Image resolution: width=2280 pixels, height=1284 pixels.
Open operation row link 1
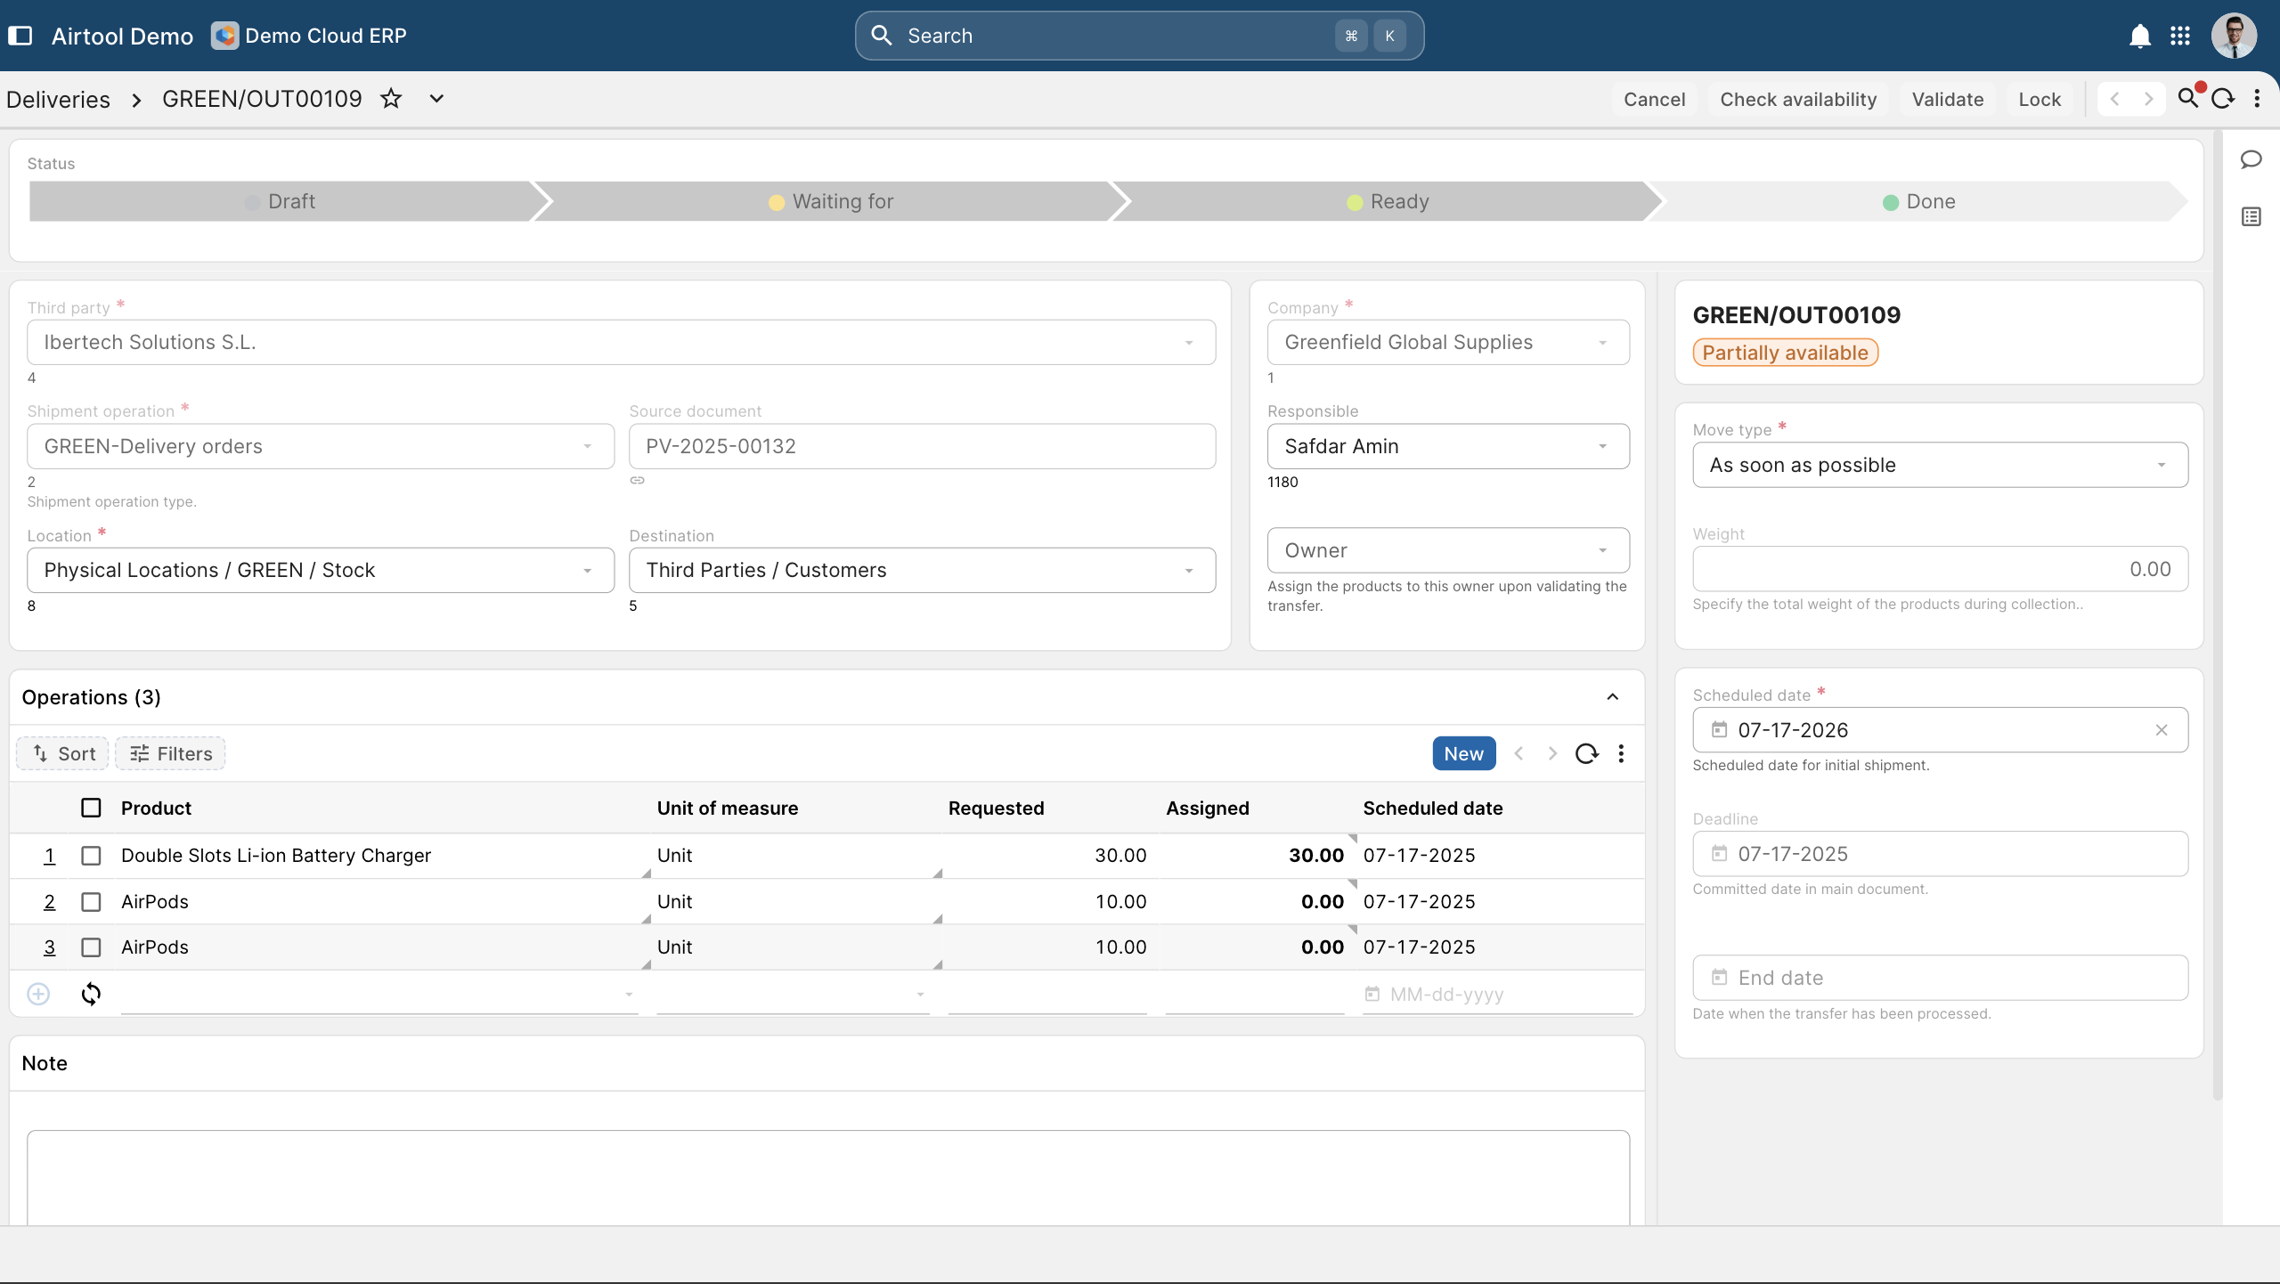click(49, 856)
